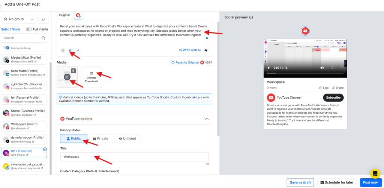Select the c_kitchen25 Instagram account

click(x=24, y=86)
